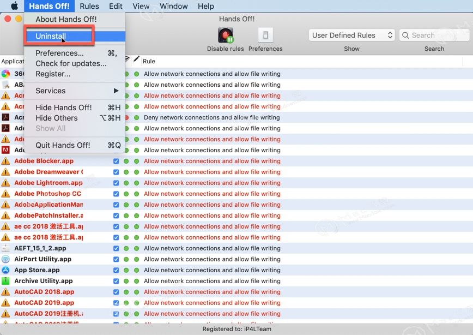The height and width of the screenshot is (335, 473).
Task: Open the View menu in menu bar
Action: coord(141,6)
